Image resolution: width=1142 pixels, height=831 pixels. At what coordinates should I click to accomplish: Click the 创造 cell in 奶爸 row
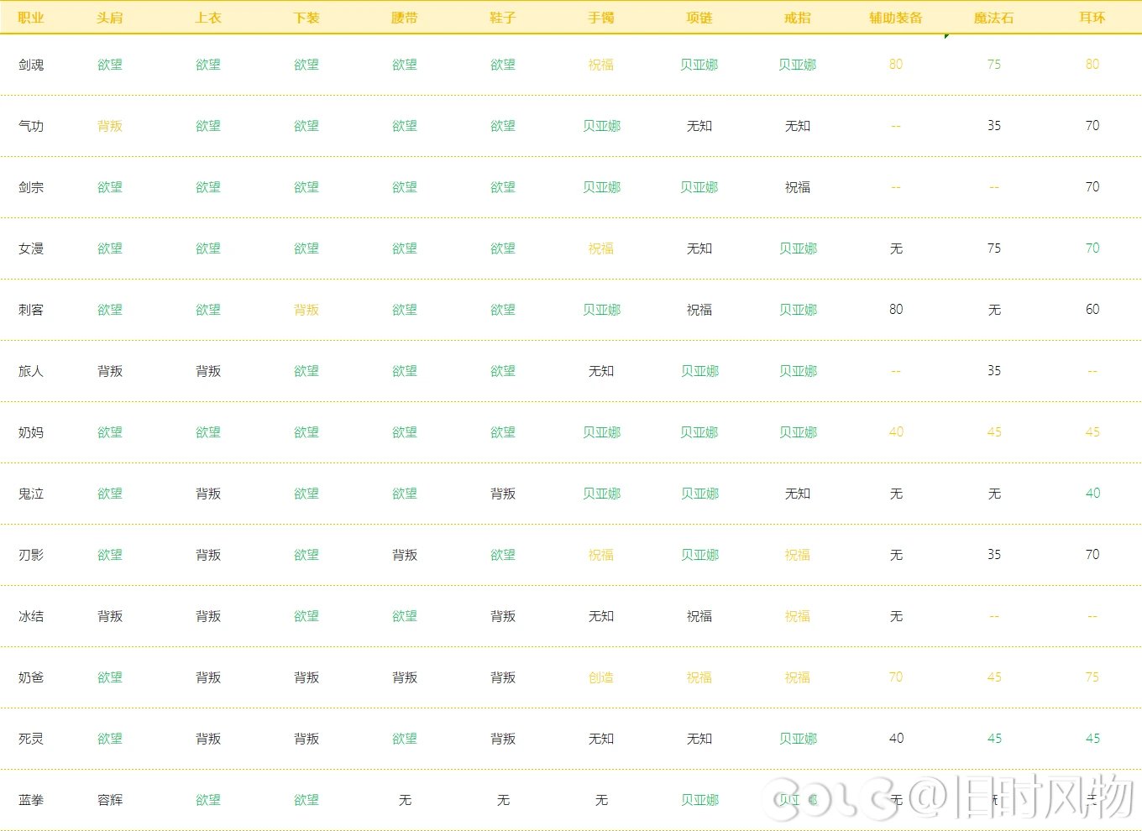click(x=600, y=677)
